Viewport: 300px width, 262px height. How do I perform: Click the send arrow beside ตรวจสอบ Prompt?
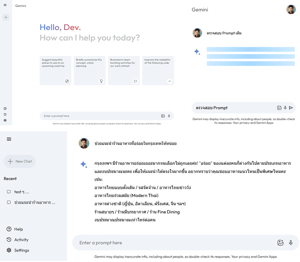291,108
